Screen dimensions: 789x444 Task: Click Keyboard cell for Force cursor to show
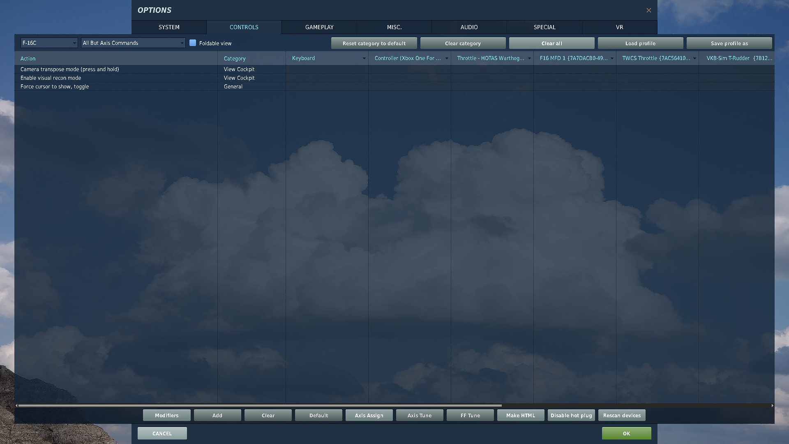327,86
